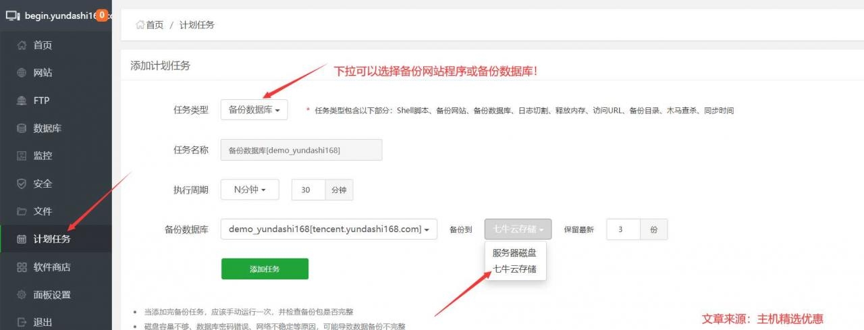Viewport: 864px width, 330px height.
Task: Click the globe icon beside 网站
Action: (x=22, y=73)
